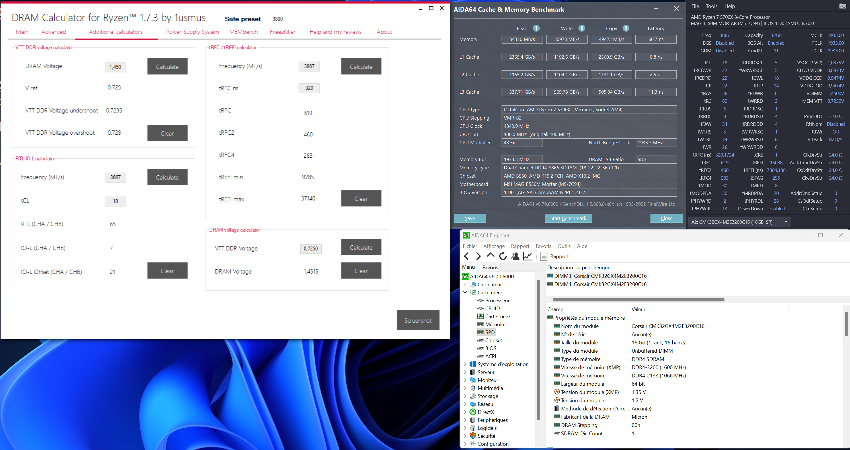Click the Read info icon in benchmark
Screen dimensions: 850x450
[536, 28]
